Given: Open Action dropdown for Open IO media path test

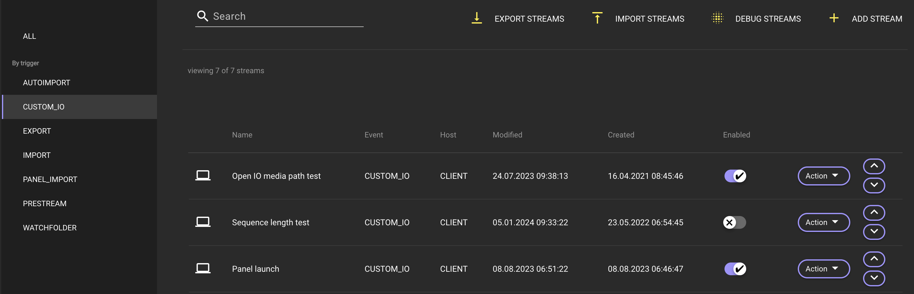Looking at the screenshot, I should [x=823, y=176].
